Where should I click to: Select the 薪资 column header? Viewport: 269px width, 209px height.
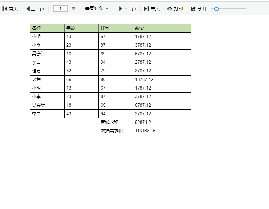tap(162, 28)
